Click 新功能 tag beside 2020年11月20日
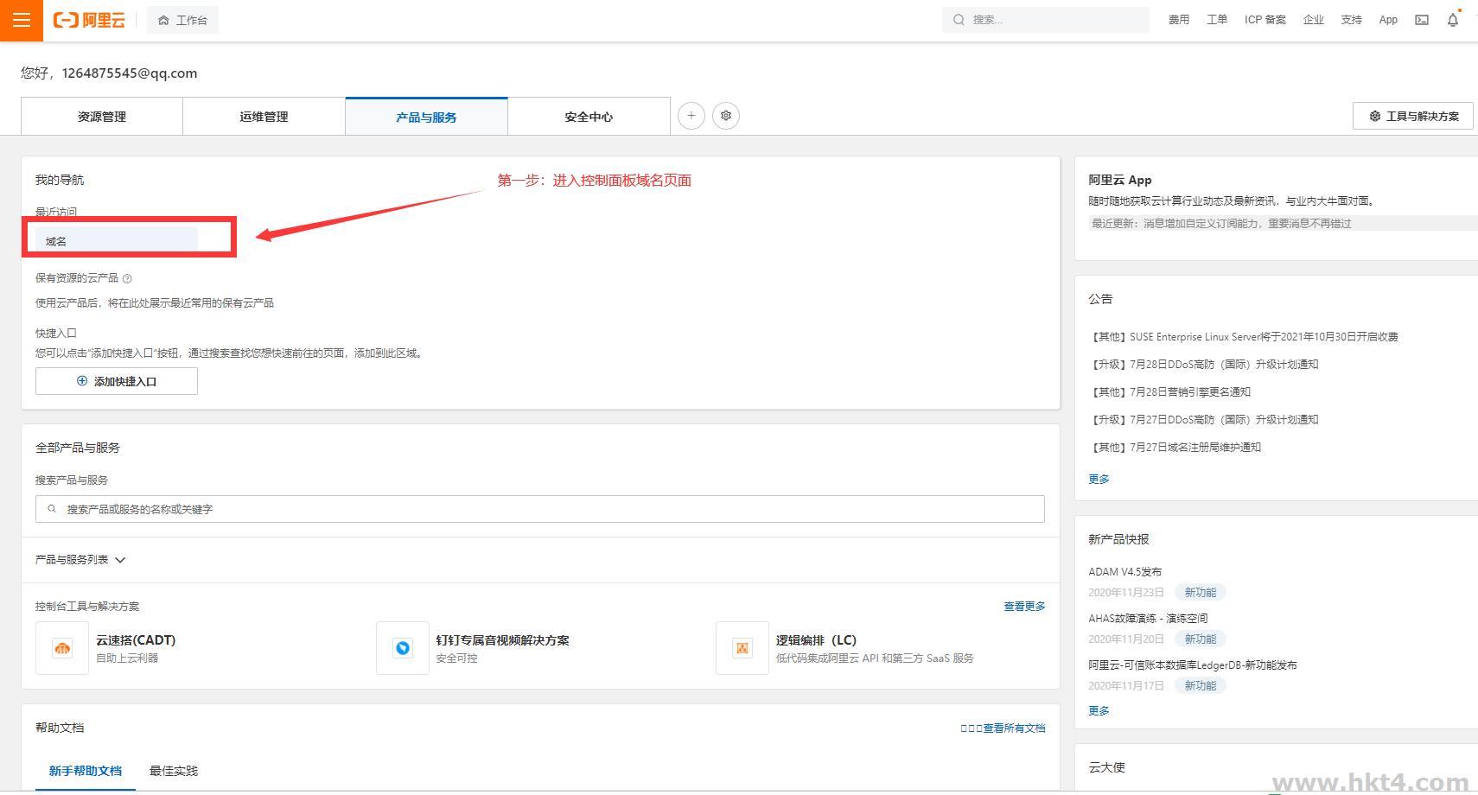1478x795 pixels. (x=1200, y=639)
